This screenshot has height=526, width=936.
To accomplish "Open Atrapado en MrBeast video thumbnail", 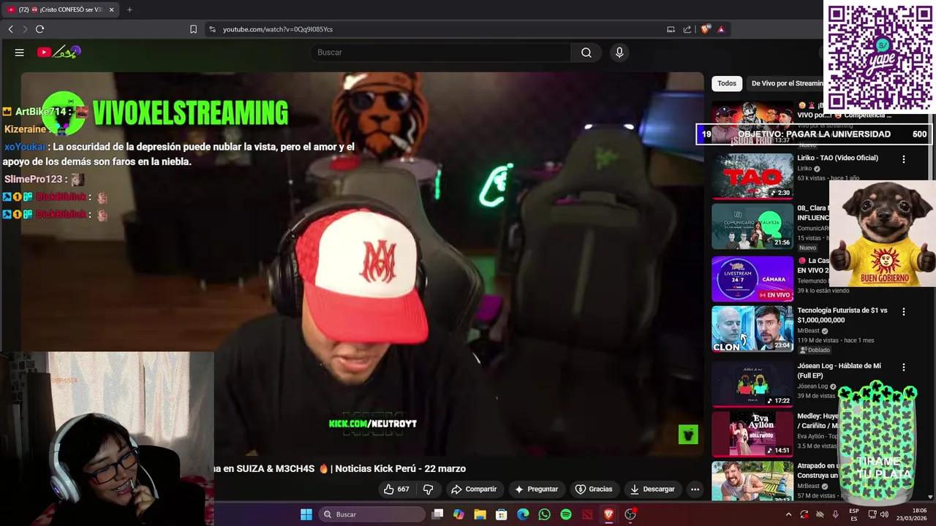I will coord(752,481).
